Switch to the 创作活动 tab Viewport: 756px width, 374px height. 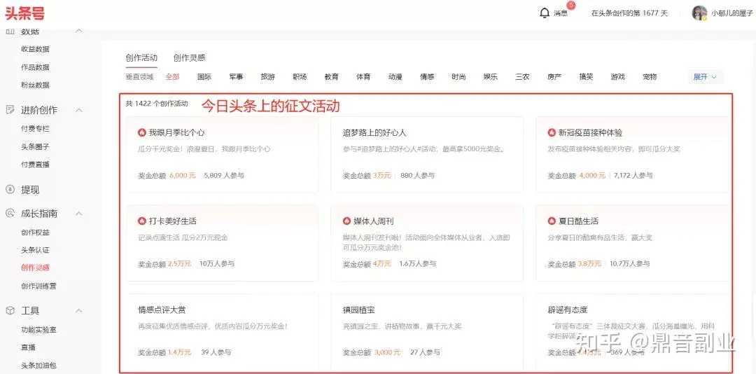pyautogui.click(x=141, y=57)
